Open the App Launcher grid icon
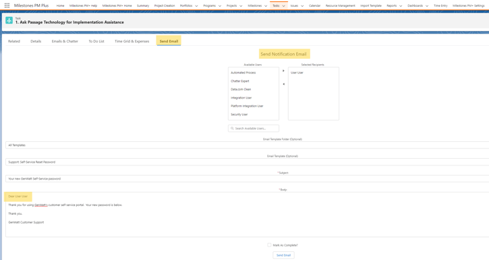 (x=7, y=5)
